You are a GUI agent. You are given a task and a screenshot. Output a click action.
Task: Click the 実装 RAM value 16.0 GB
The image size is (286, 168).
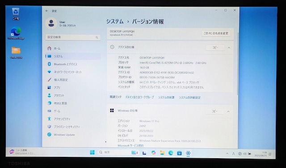click(x=144, y=67)
